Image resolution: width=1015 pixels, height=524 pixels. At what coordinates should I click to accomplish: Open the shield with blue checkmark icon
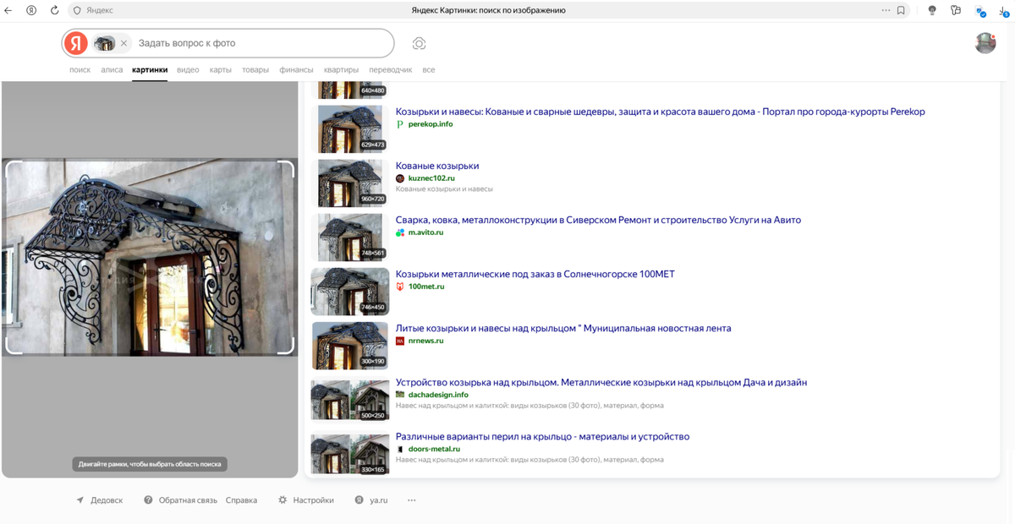980,11
